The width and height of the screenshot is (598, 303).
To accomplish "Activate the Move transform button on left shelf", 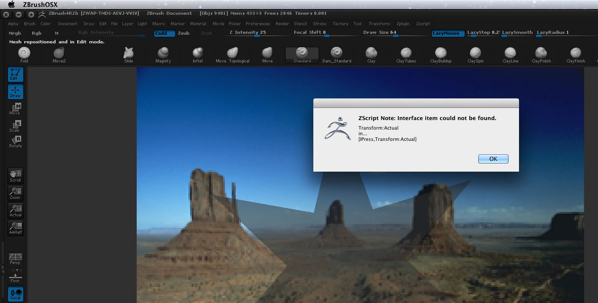I will click(16, 109).
